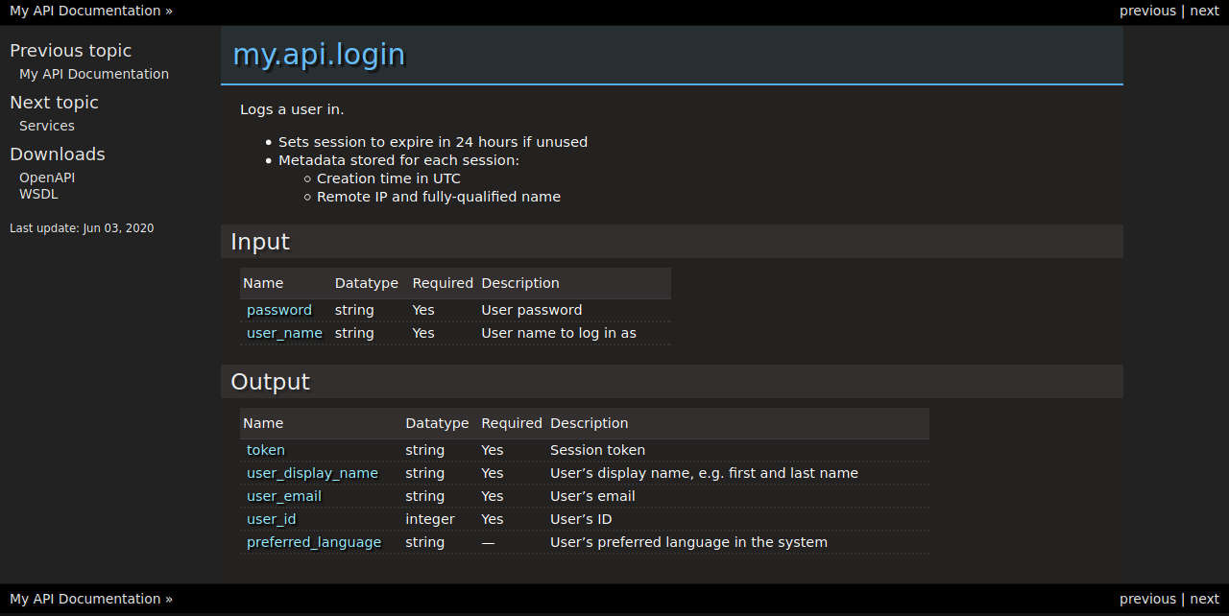The width and height of the screenshot is (1229, 616).
Task: Download the OpenAPI specification
Action: point(46,178)
